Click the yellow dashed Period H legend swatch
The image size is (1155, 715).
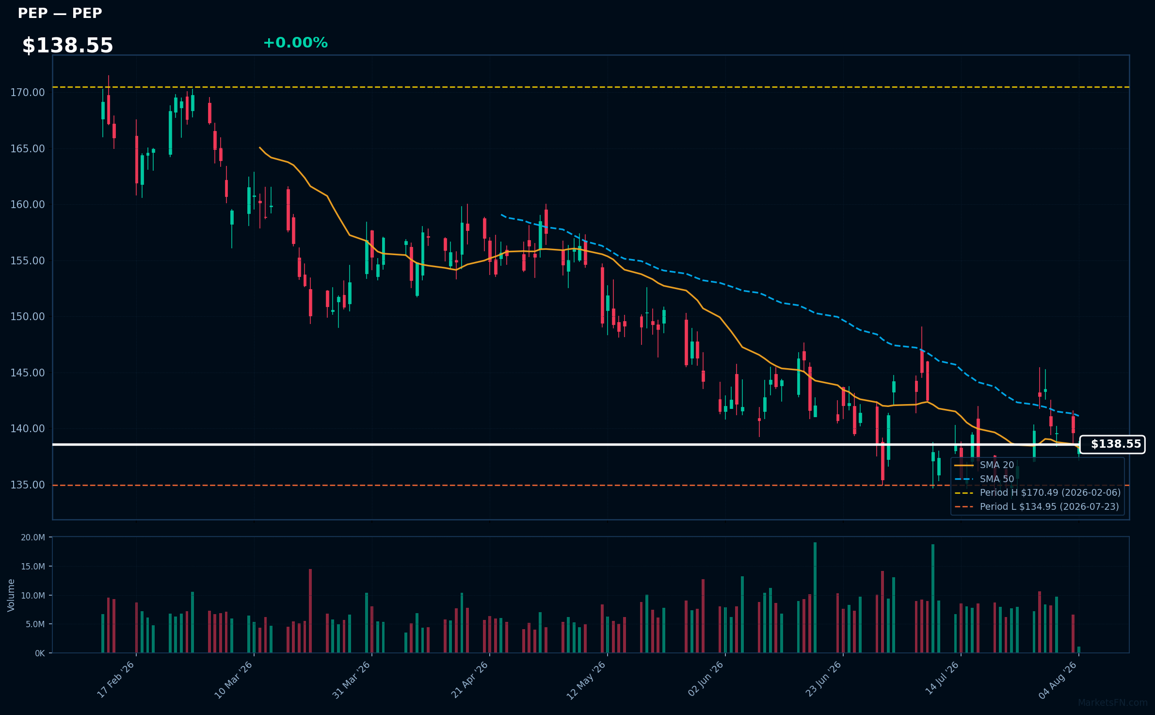(x=964, y=493)
